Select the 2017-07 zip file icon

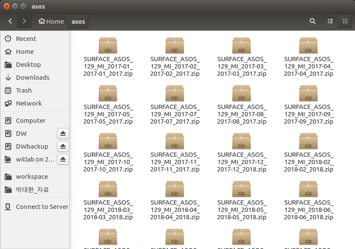pyautogui.click(x=175, y=93)
